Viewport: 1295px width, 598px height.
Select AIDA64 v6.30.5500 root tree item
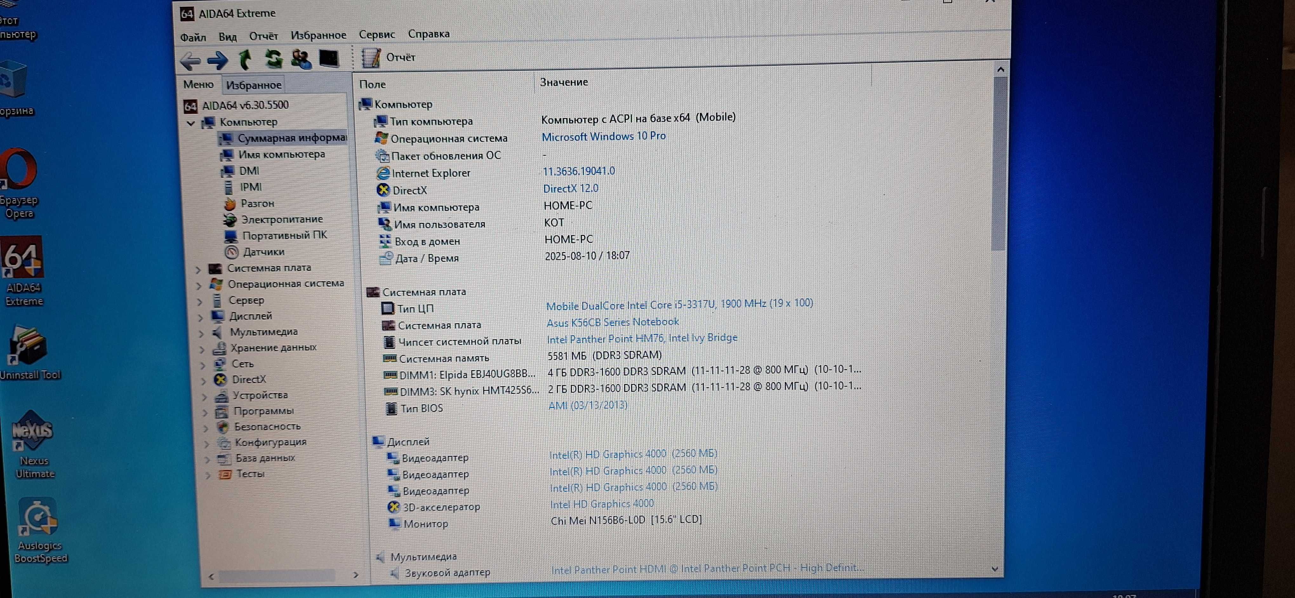236,105
